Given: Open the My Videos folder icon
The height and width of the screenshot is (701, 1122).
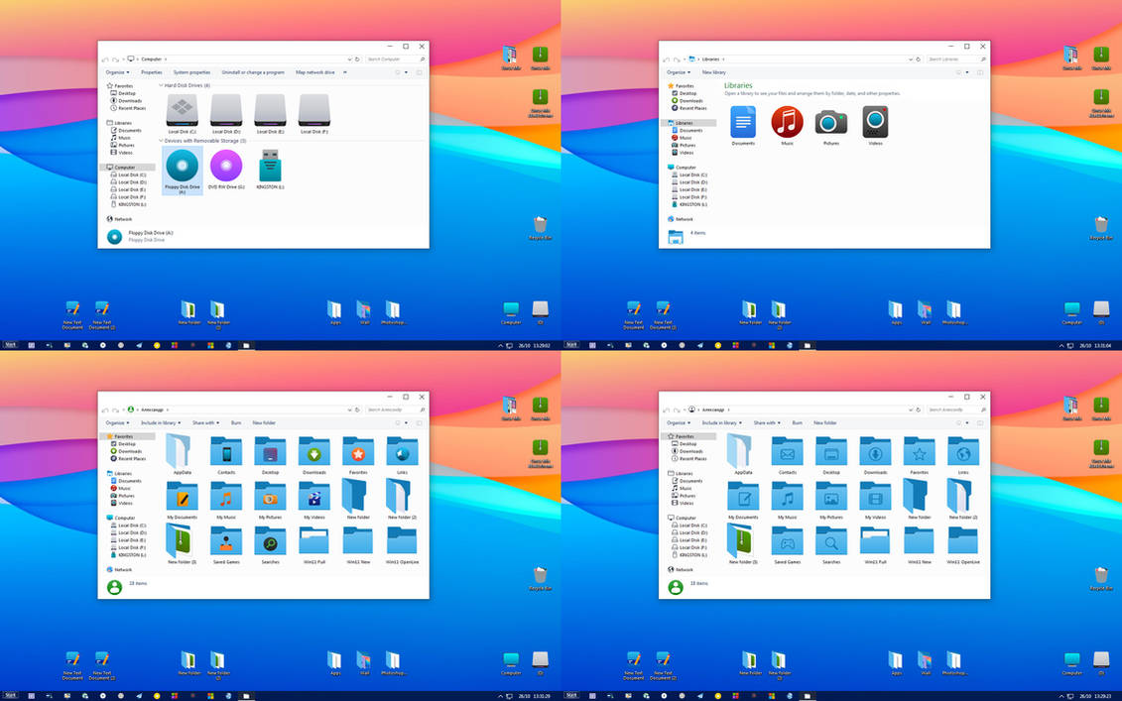Looking at the screenshot, I should (x=313, y=496).
